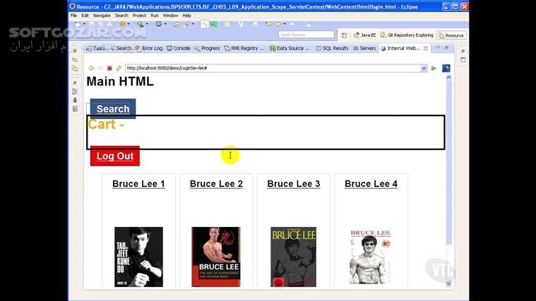Open the Project menu
The image size is (536, 301).
pyautogui.click(x=139, y=15)
